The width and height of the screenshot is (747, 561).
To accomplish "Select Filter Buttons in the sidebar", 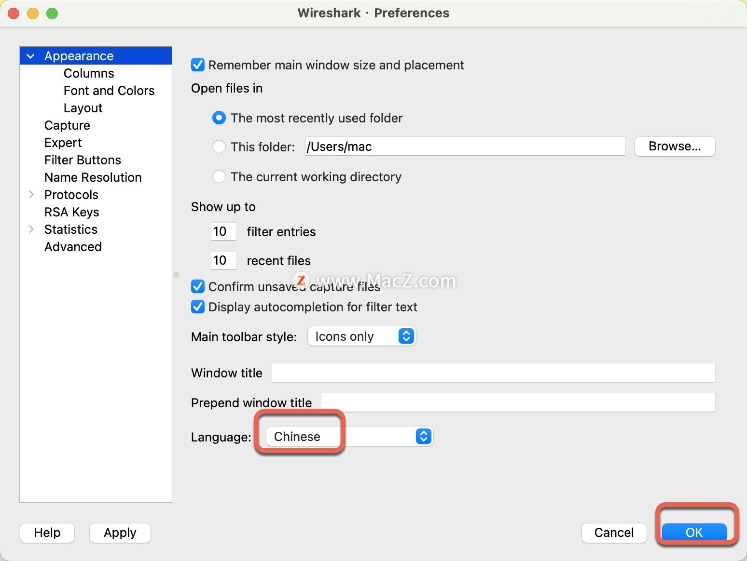I will [x=83, y=160].
